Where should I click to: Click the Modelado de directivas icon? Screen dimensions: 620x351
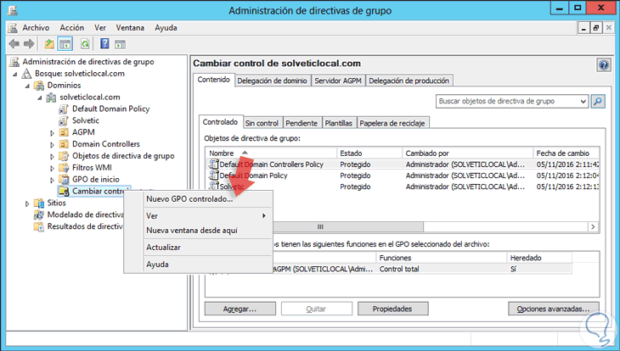pyautogui.click(x=39, y=214)
